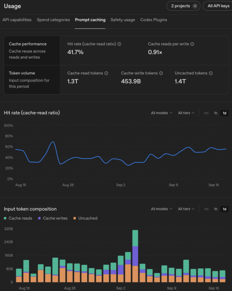Select 1m granularity on token composition chart
This screenshot has height=291, width=232.
(x=206, y=209)
